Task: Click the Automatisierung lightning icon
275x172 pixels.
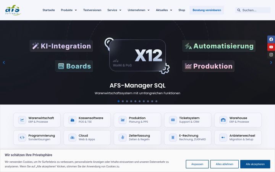Action: [188, 46]
